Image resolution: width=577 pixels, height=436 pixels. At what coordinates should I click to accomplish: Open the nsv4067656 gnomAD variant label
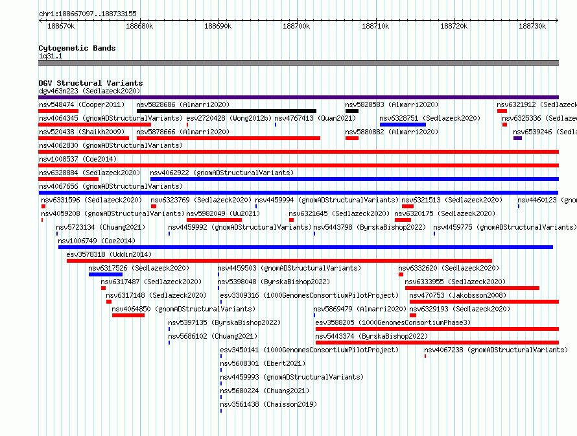(111, 186)
